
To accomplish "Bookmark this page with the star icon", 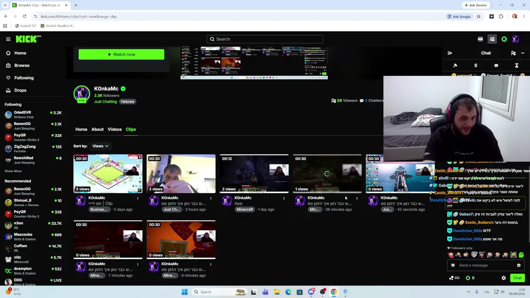I will (478, 17).
